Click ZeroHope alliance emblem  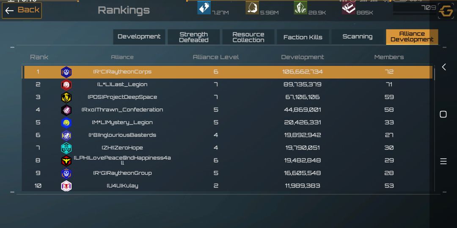(66, 148)
